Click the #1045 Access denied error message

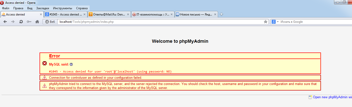click(110, 71)
